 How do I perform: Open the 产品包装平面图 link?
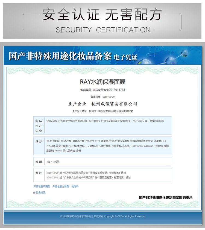tap(42, 186)
